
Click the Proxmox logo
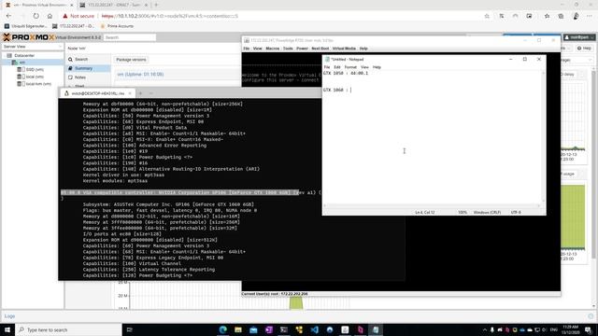click(29, 37)
